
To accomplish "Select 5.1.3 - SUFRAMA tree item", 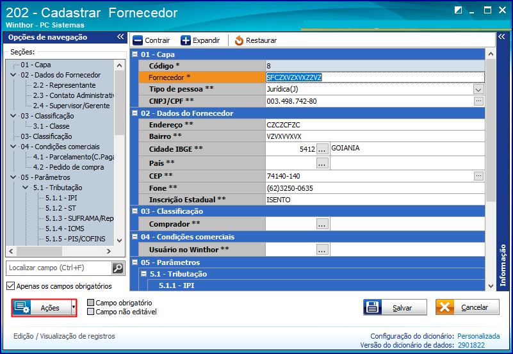I will click(79, 218).
